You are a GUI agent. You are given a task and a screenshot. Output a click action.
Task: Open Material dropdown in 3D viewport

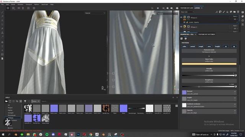(x=95, y=13)
